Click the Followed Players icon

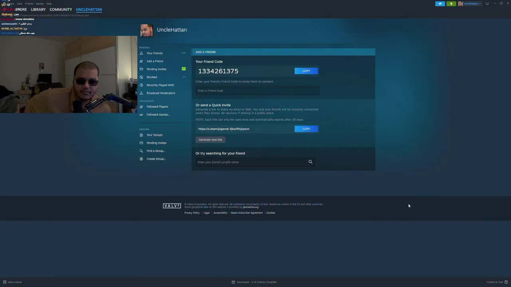(x=141, y=106)
